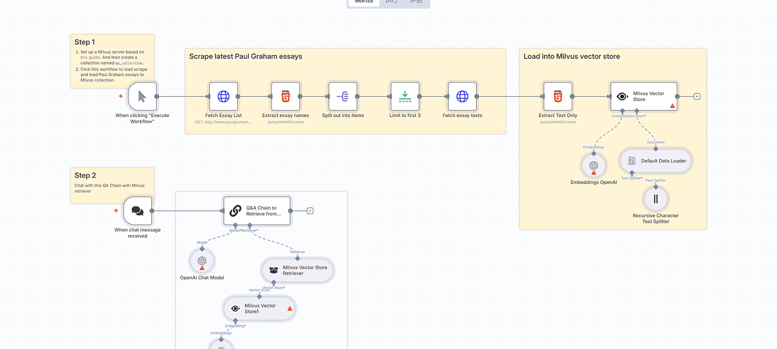
Task: Open the Default Data Loader node
Action: (656, 161)
